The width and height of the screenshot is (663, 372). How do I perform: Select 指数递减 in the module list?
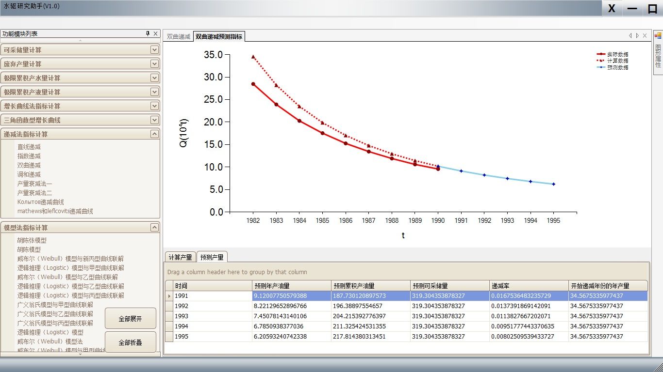(29, 156)
